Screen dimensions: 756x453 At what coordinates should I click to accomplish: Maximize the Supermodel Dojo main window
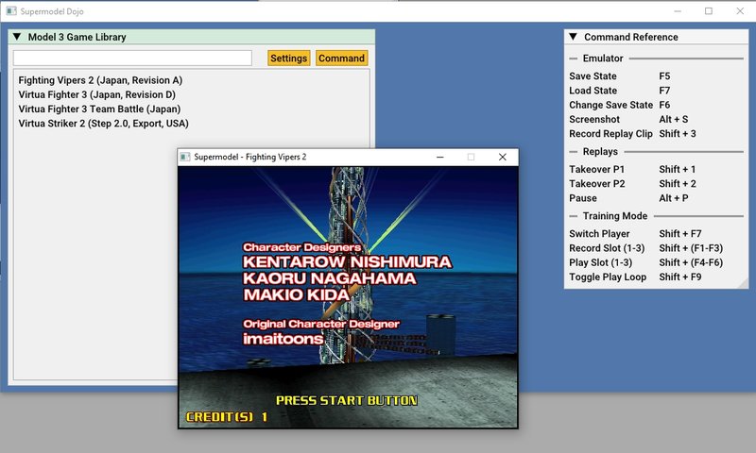[708, 11]
